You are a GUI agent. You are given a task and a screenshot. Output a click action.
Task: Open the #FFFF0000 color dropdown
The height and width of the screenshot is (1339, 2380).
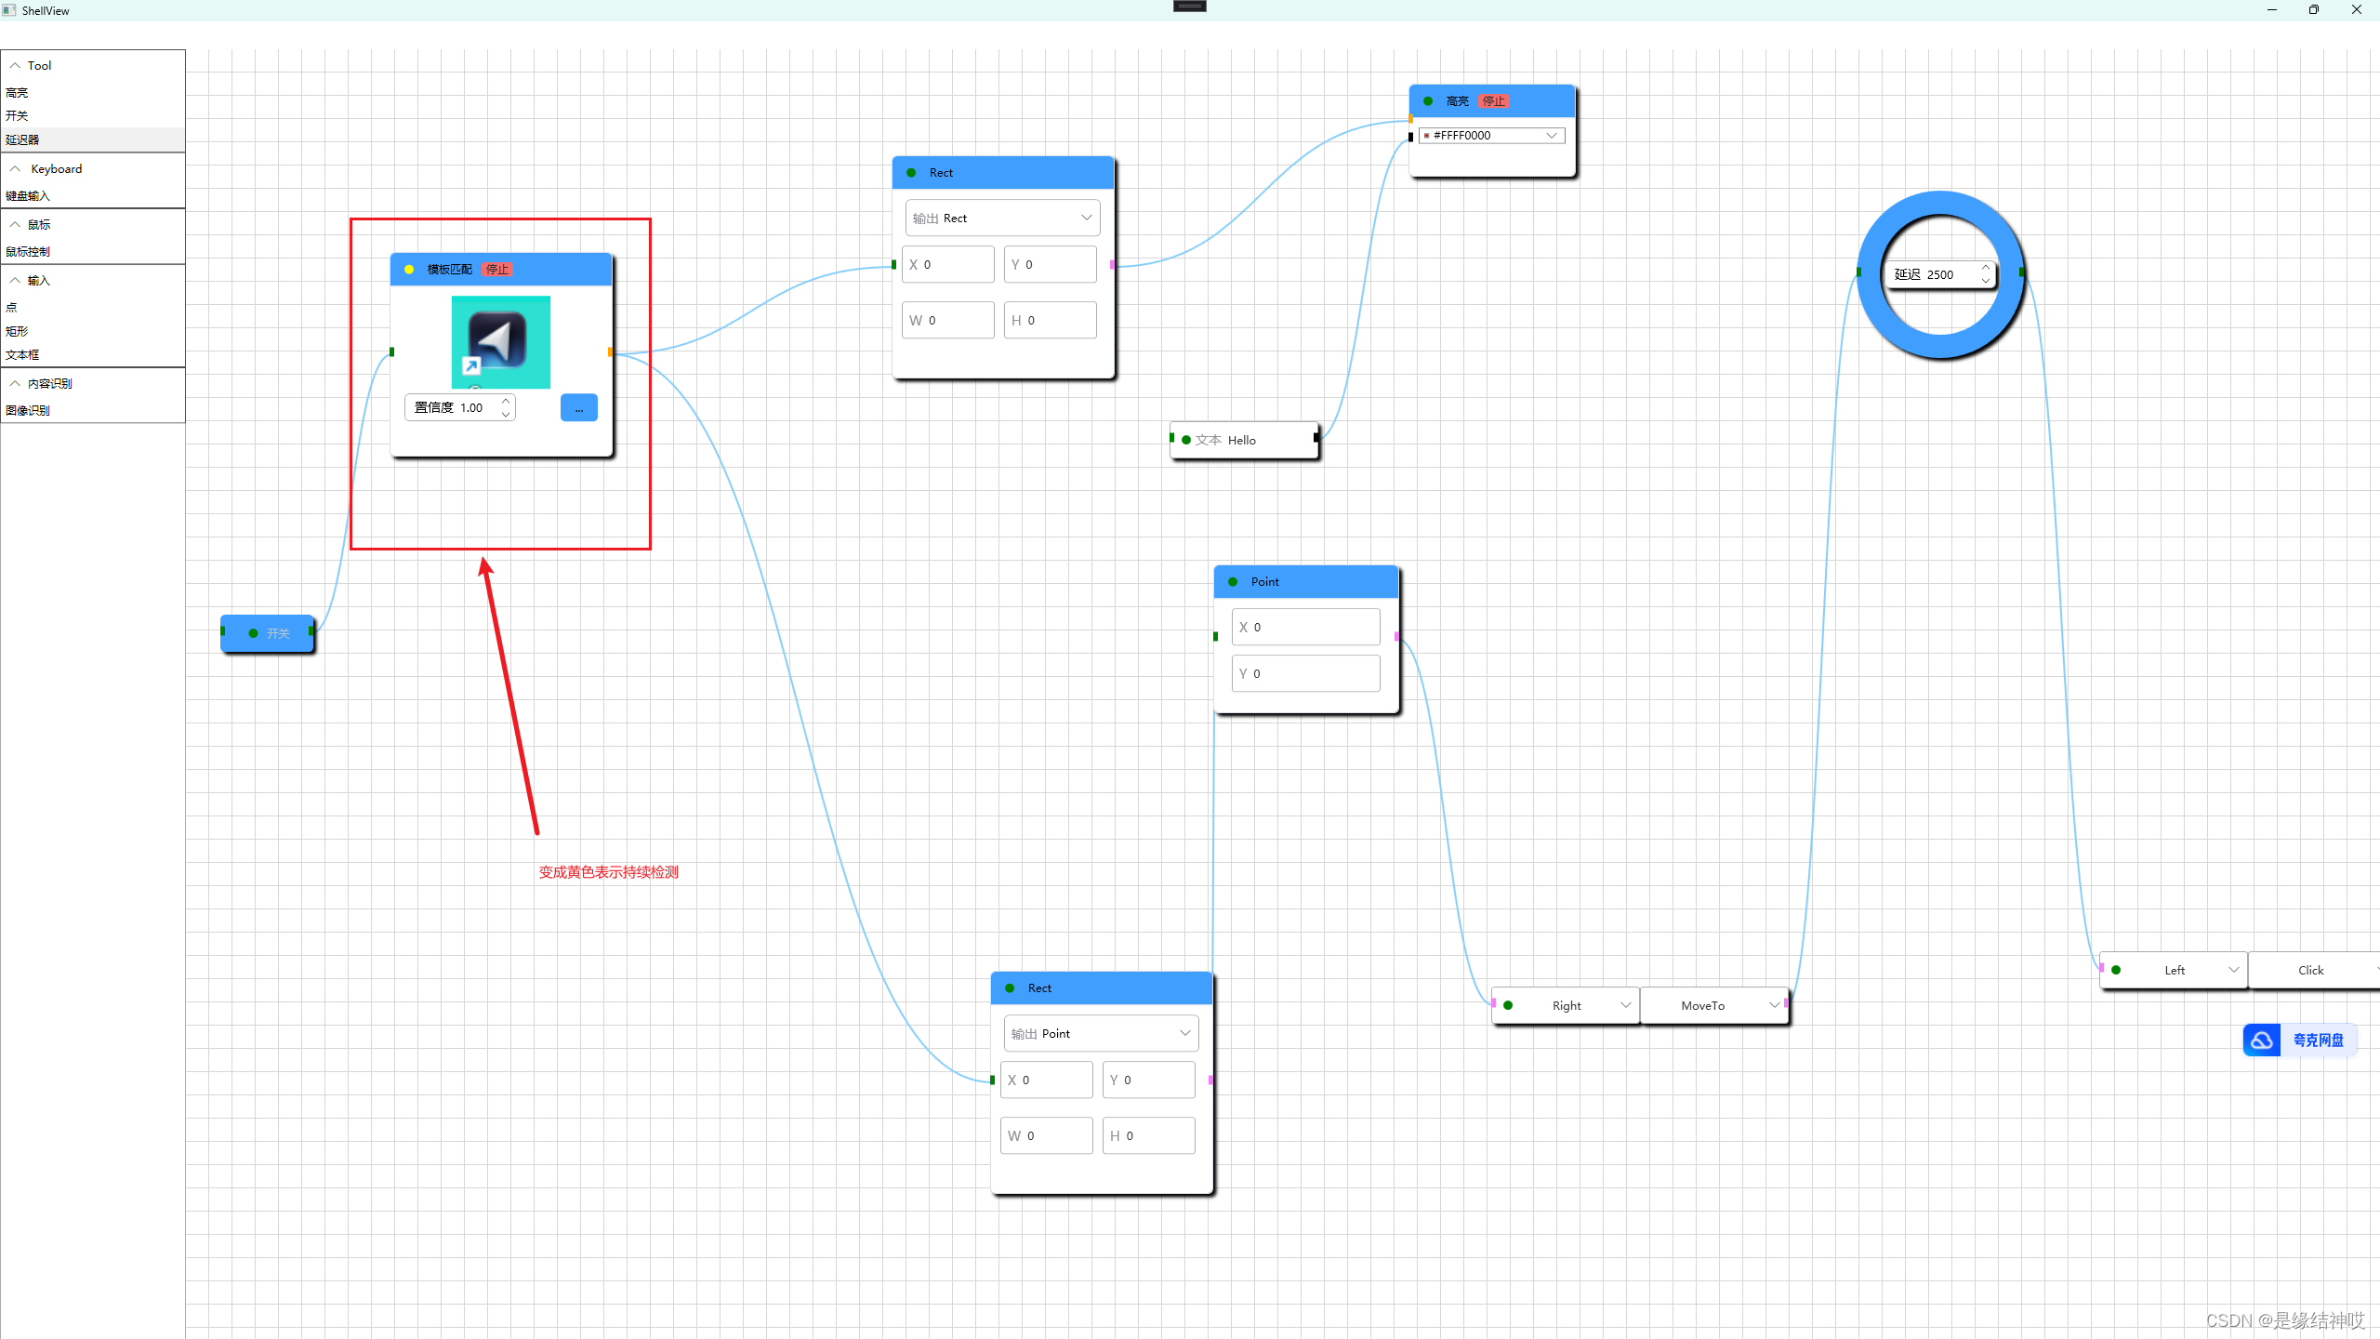(x=1492, y=136)
